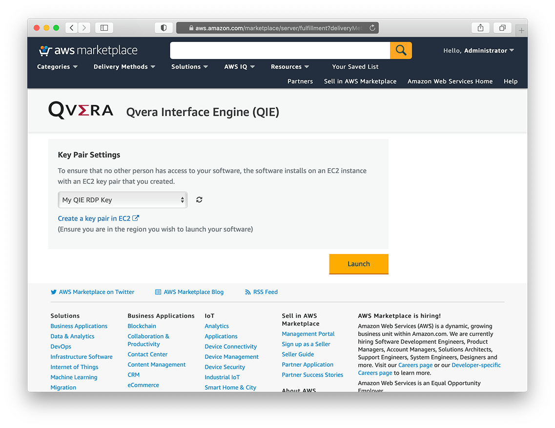This screenshot has width=555, height=428.
Task: Open the DevOps footer link
Action: [x=61, y=347]
